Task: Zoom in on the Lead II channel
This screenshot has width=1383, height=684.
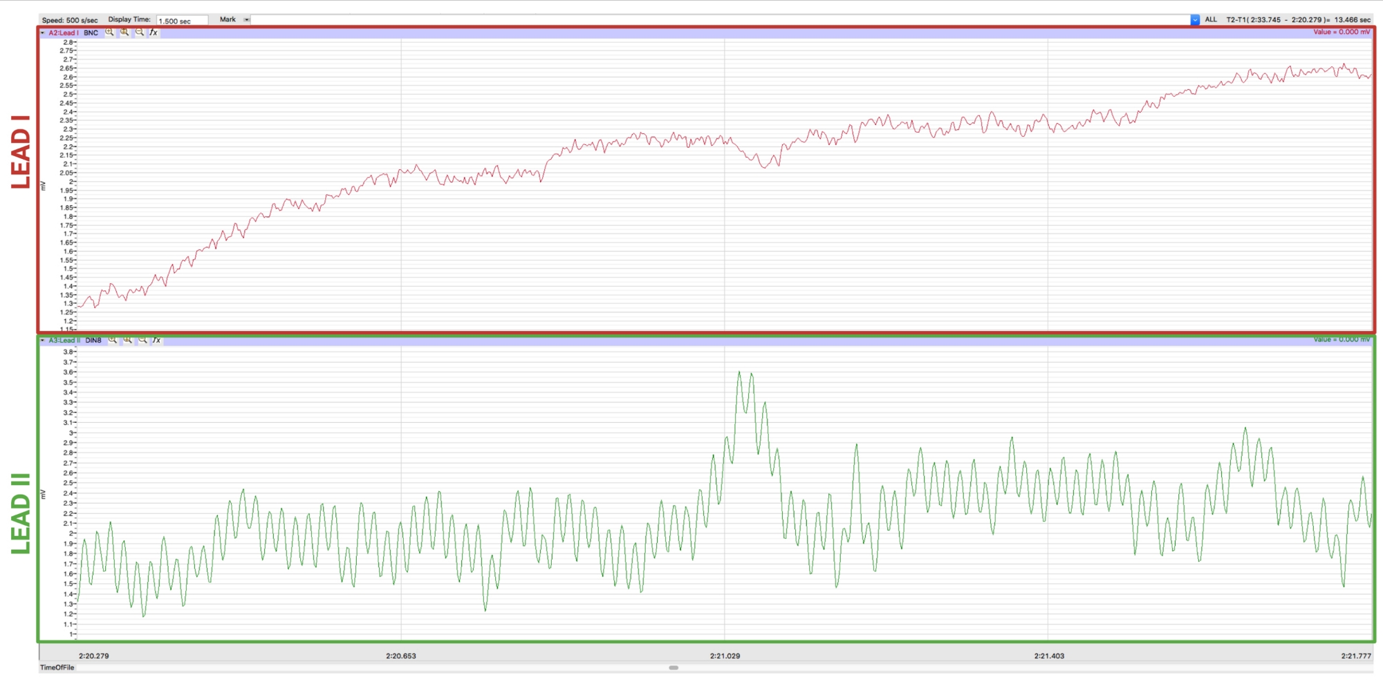Action: [113, 340]
